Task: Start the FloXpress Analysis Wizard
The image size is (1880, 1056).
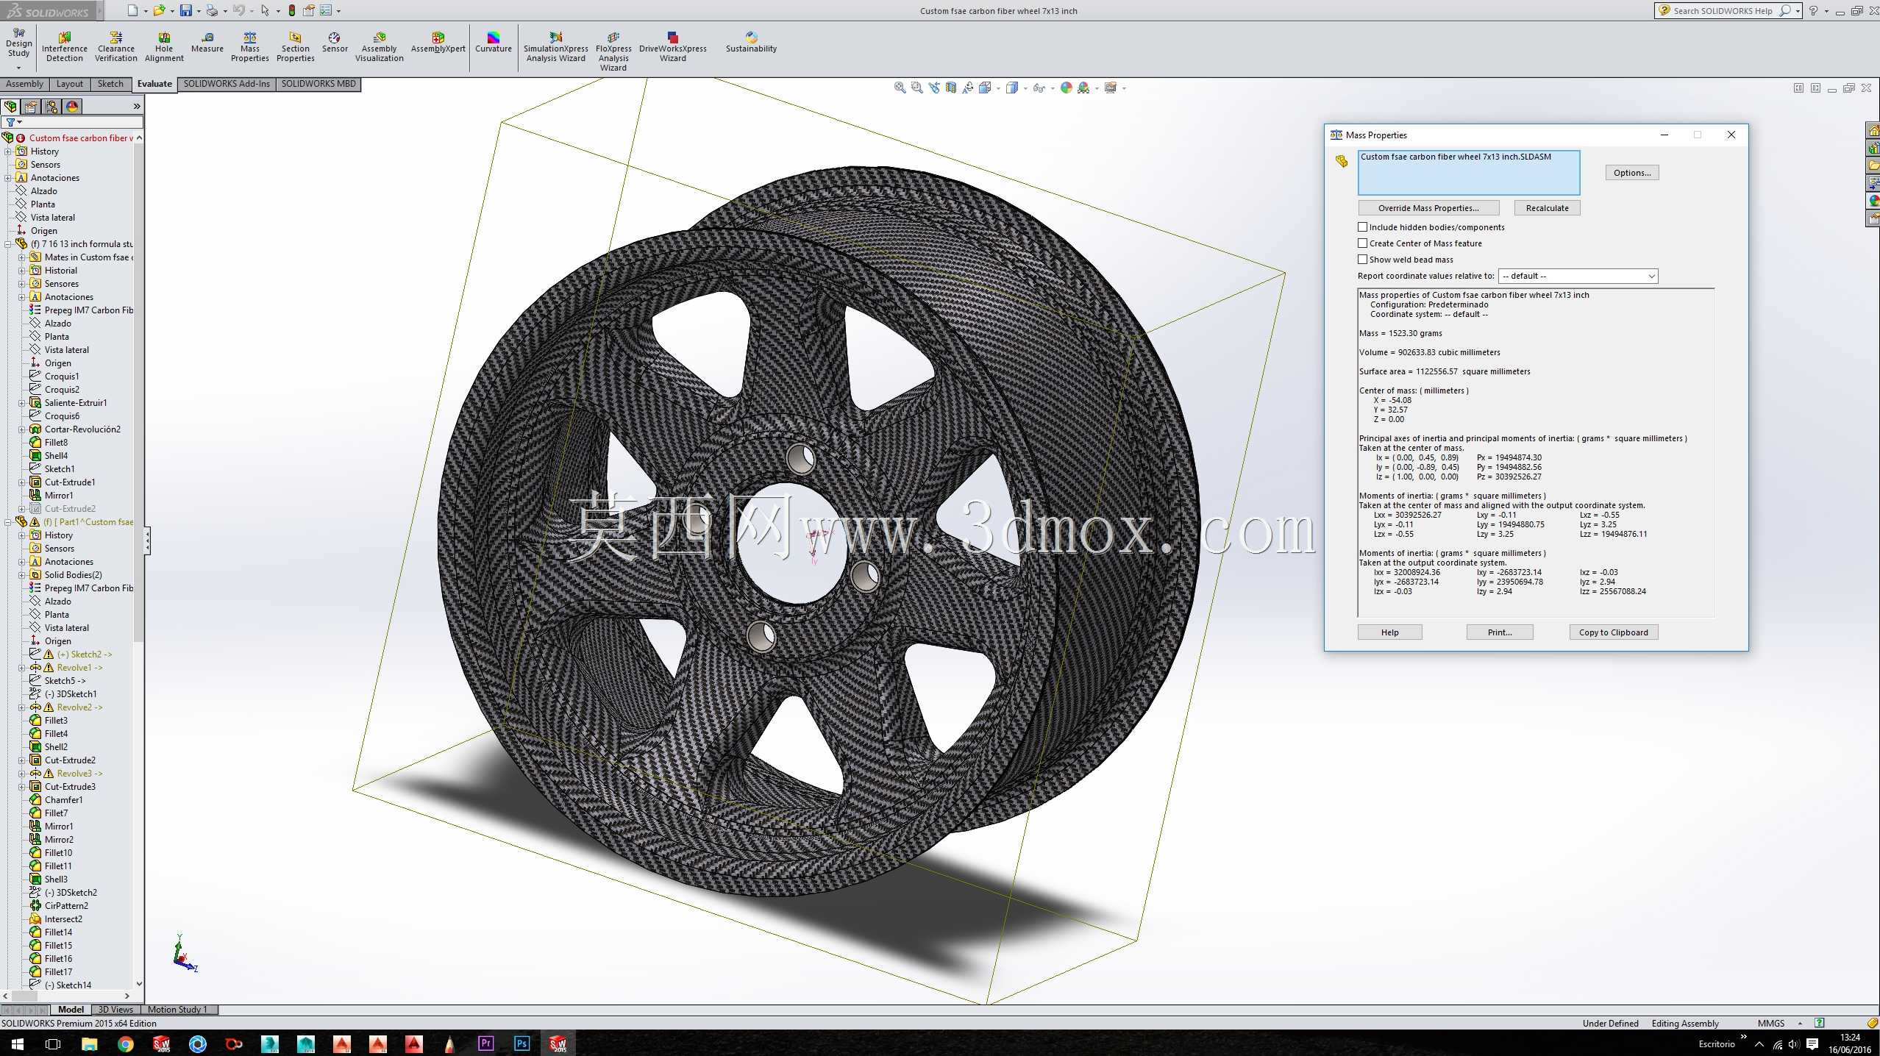Action: pos(613,51)
